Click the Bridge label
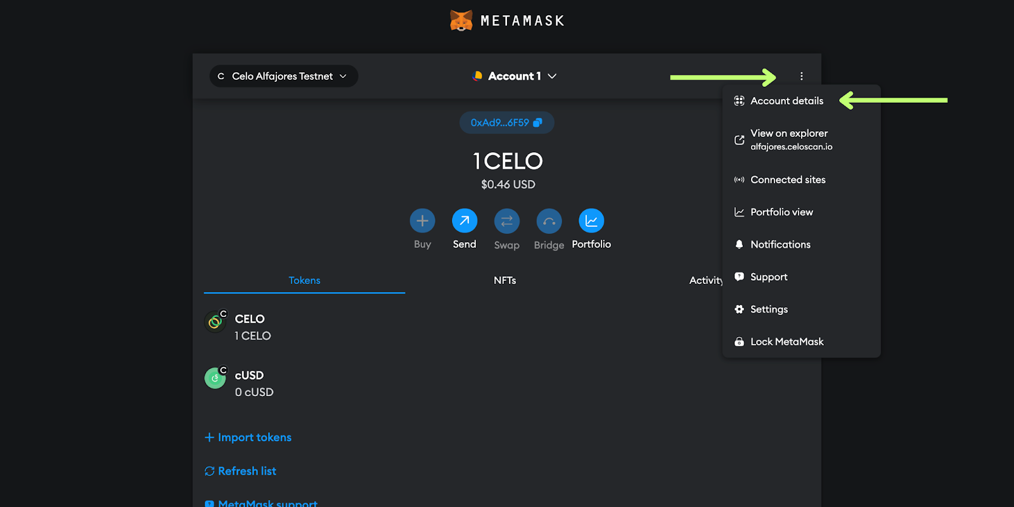The image size is (1014, 507). point(549,245)
